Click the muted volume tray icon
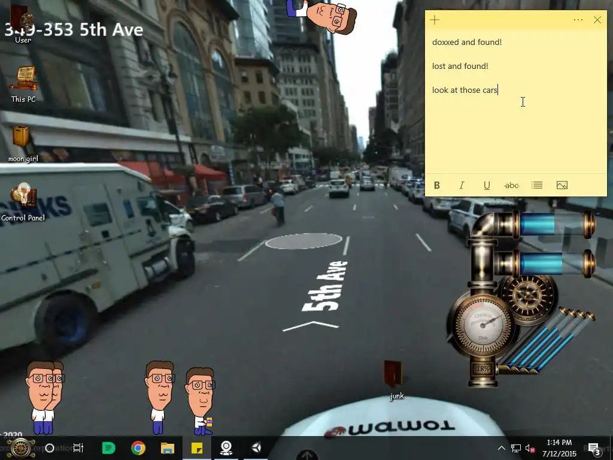This screenshot has height=460, width=613. click(x=530, y=449)
